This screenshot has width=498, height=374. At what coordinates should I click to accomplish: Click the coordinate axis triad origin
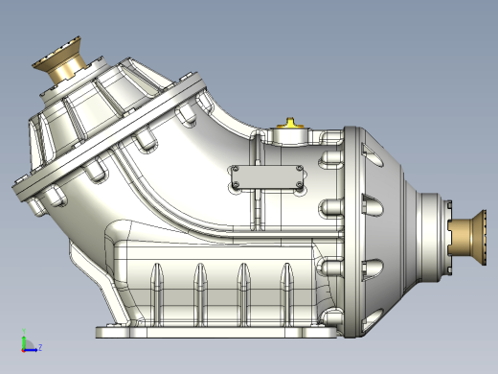click(x=23, y=350)
